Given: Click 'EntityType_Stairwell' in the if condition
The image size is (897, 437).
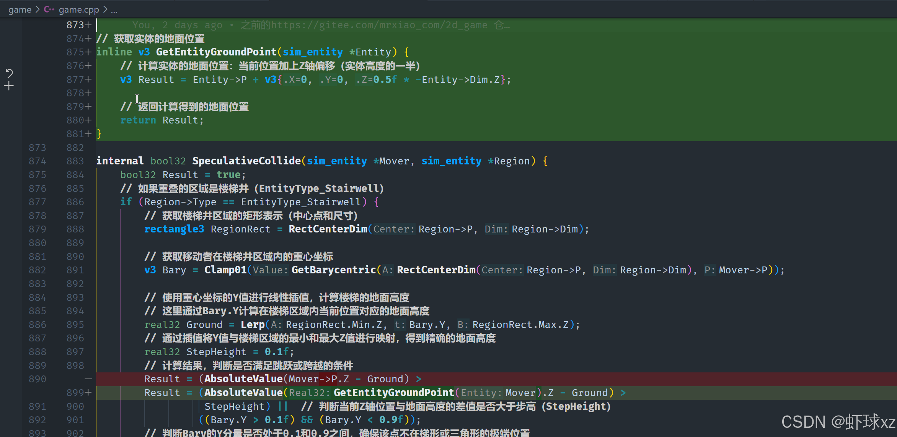Looking at the screenshot, I should click(301, 202).
